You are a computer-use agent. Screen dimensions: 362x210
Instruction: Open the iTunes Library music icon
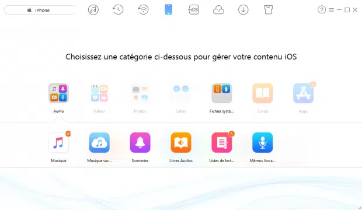coord(93,10)
